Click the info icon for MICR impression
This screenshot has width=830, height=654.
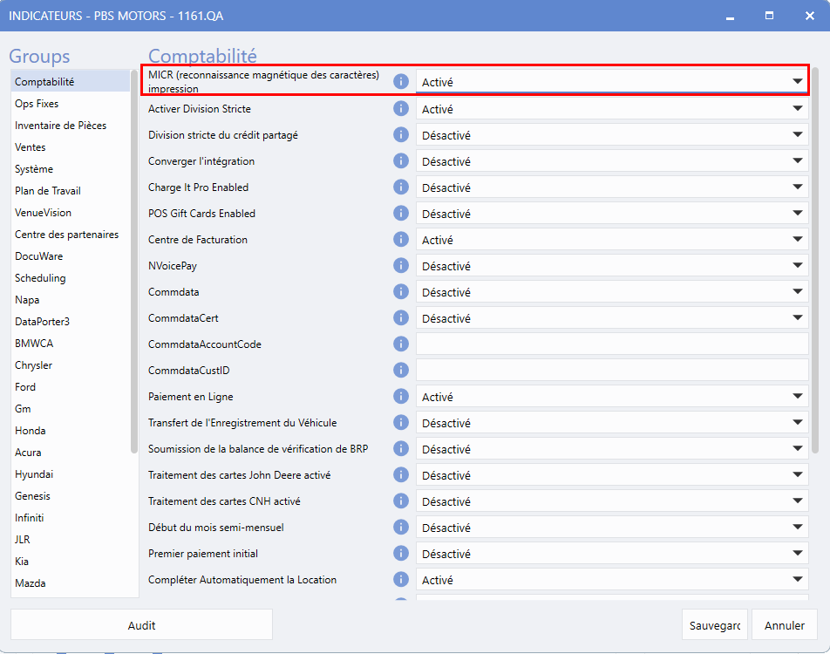[401, 82]
